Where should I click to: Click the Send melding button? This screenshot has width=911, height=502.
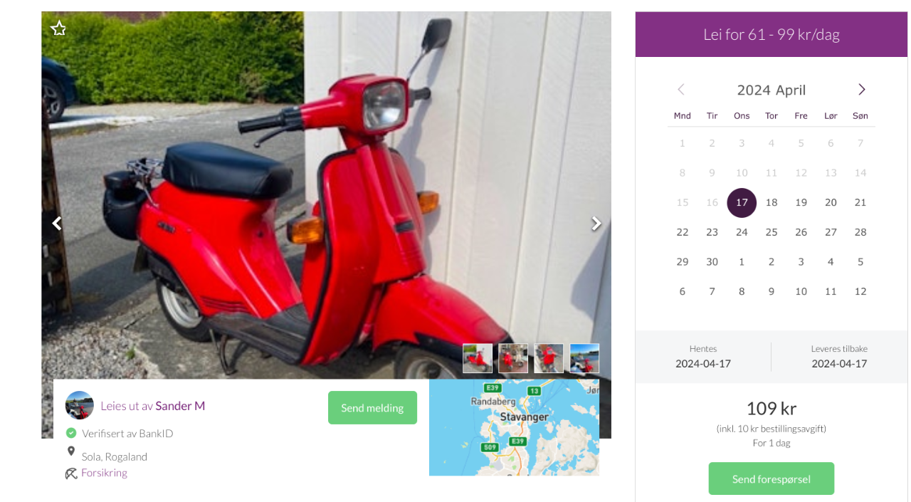click(372, 408)
